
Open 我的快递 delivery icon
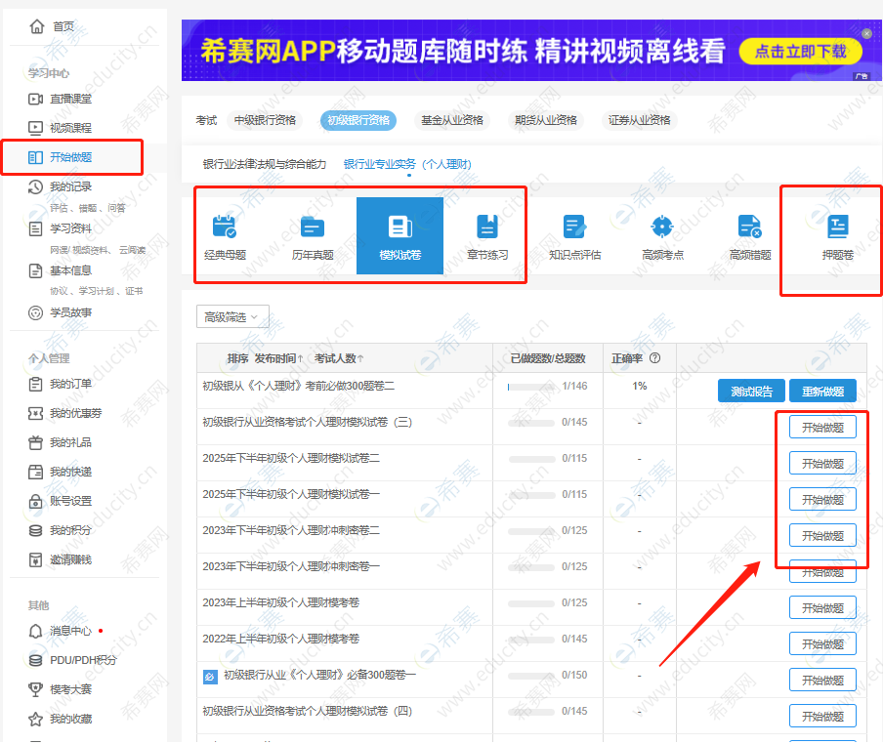point(35,473)
